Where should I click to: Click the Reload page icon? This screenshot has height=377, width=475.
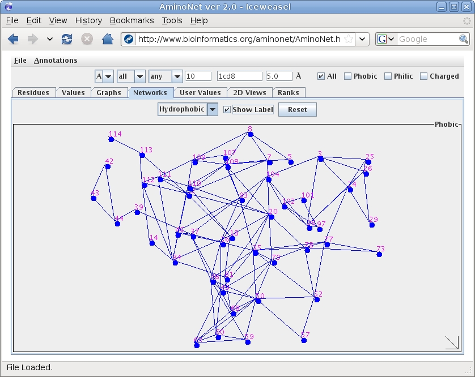67,39
